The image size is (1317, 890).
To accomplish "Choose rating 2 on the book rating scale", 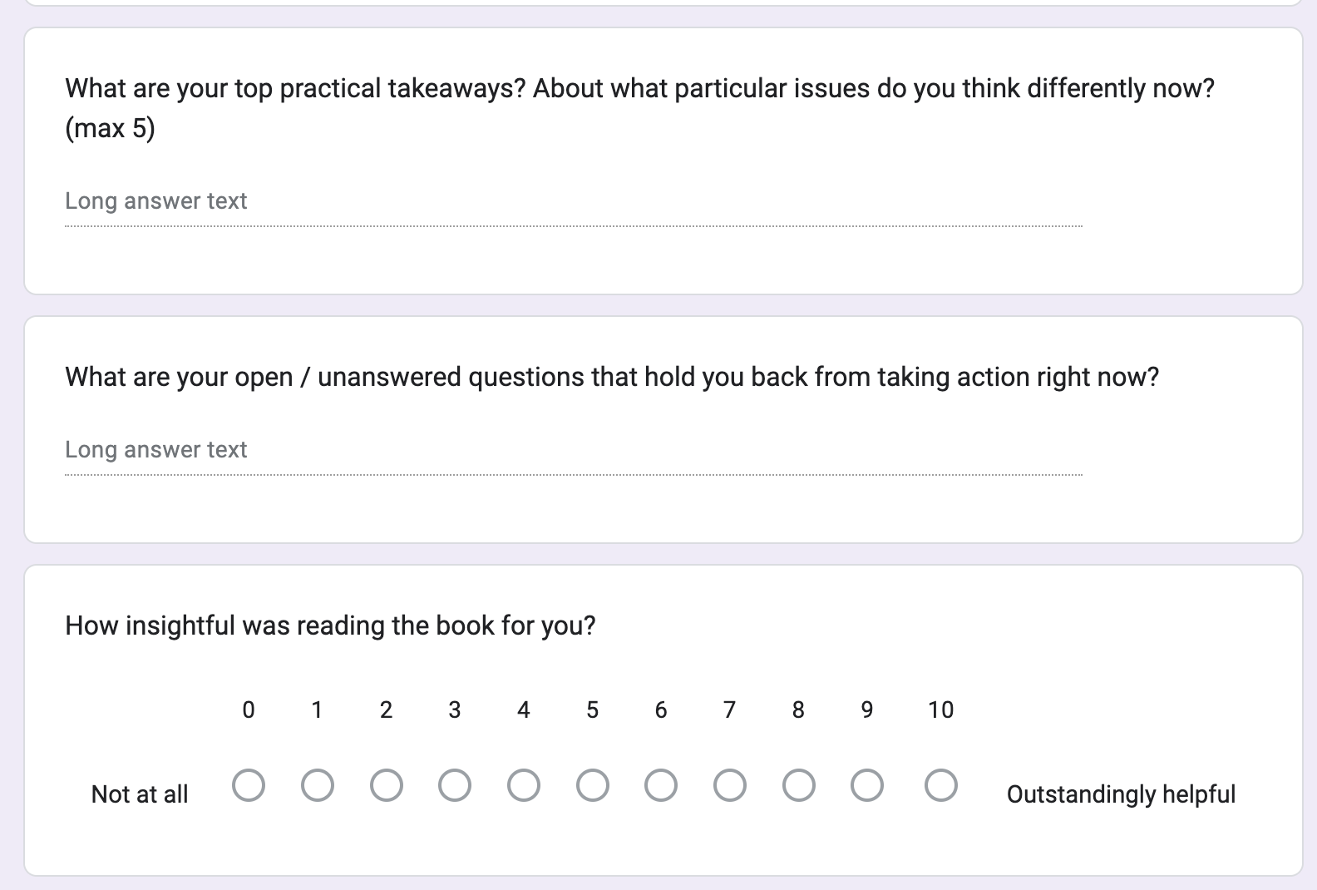I will pyautogui.click(x=386, y=784).
